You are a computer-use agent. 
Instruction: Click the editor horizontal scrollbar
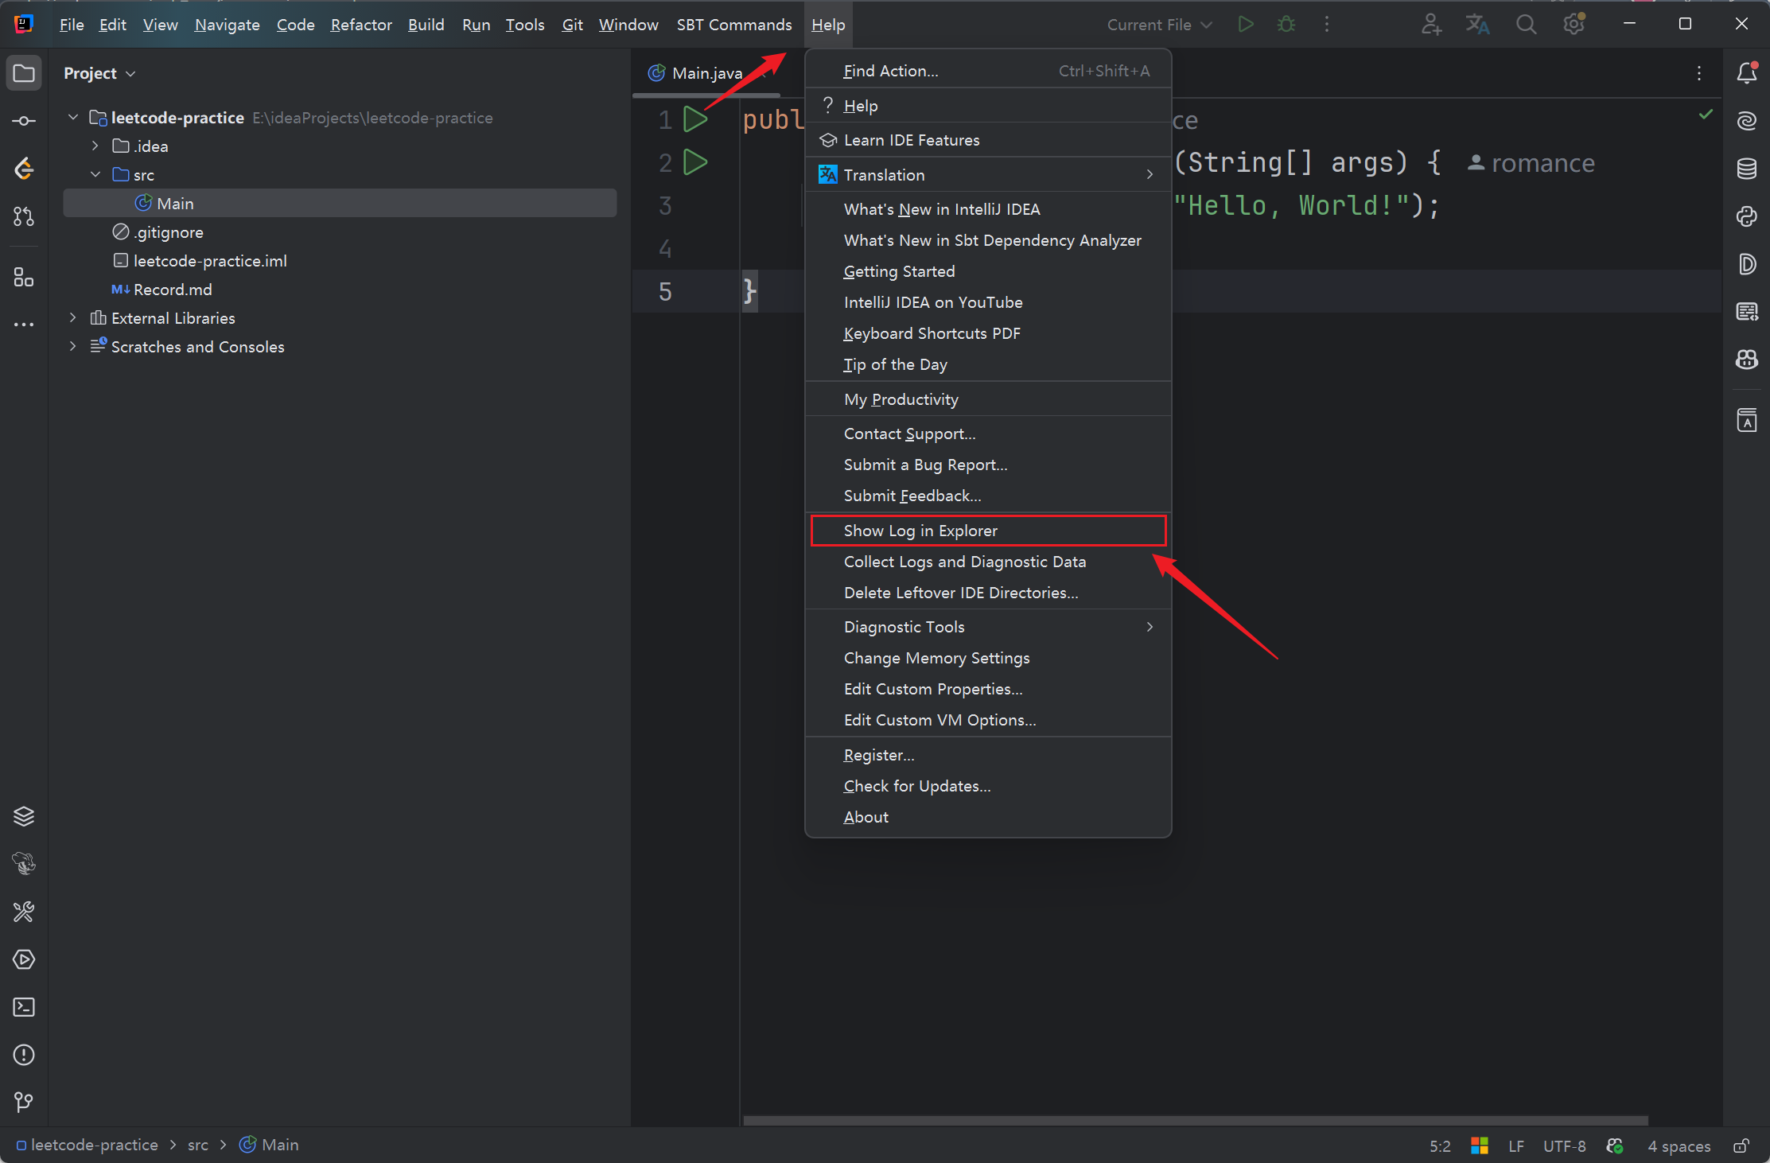point(1193,1120)
